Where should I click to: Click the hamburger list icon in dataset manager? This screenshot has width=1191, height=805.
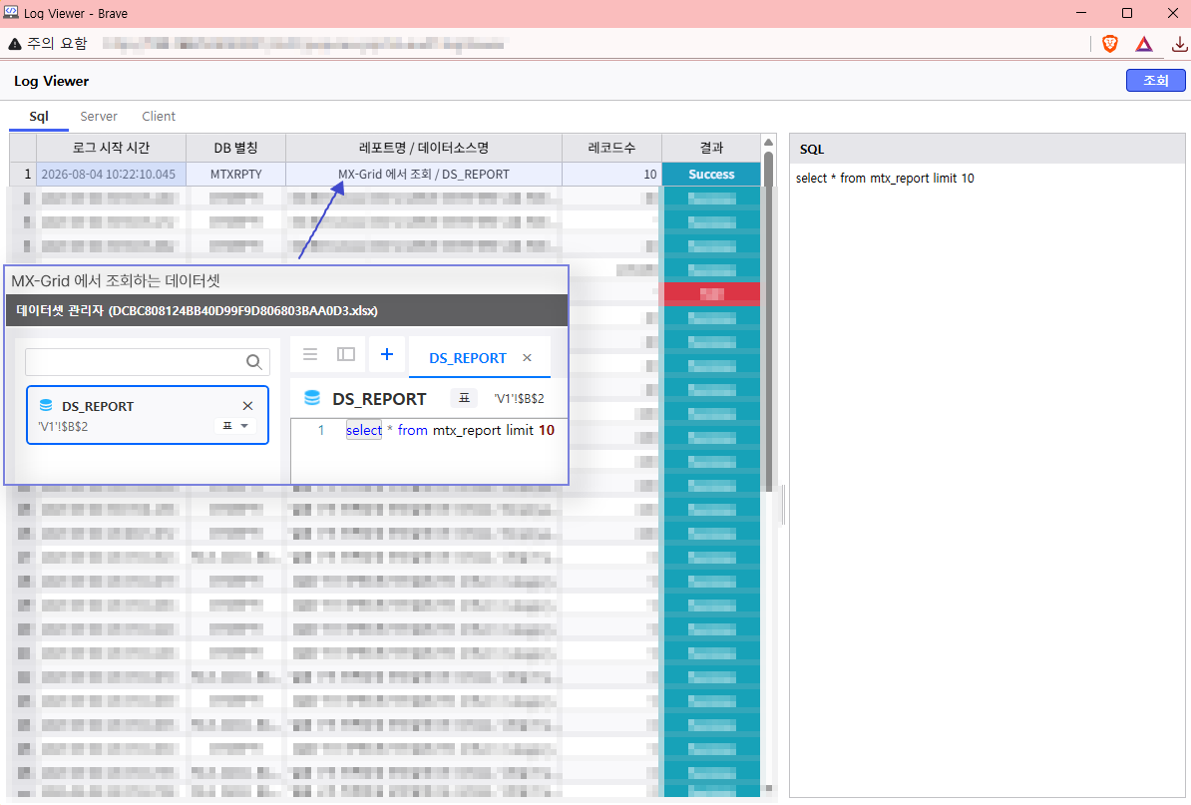310,354
